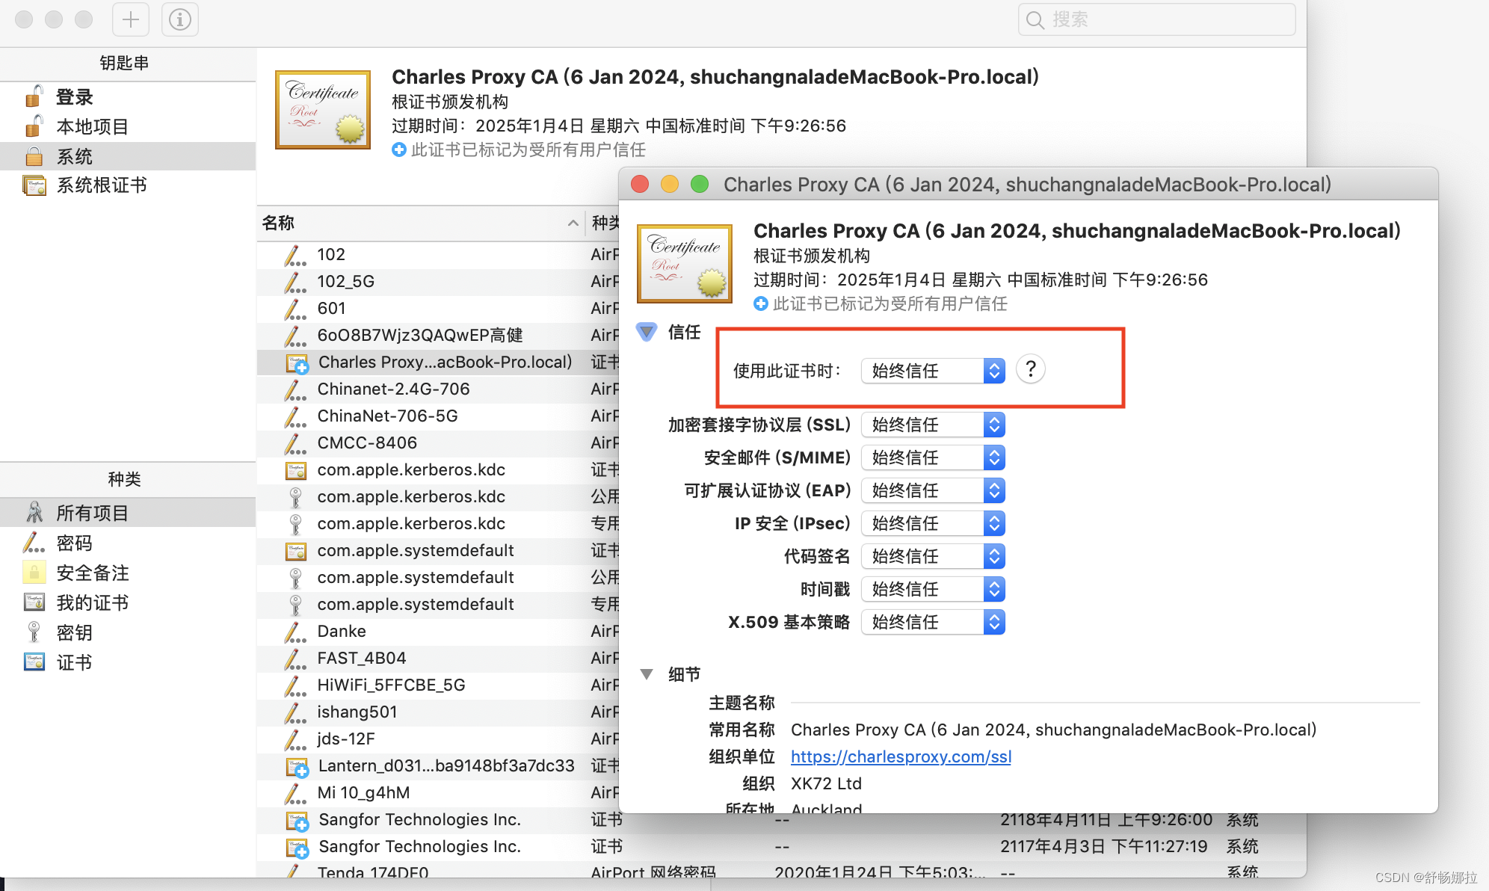1489x891 pixels.
Task: Select the jds-12F entry
Action: click(437, 739)
